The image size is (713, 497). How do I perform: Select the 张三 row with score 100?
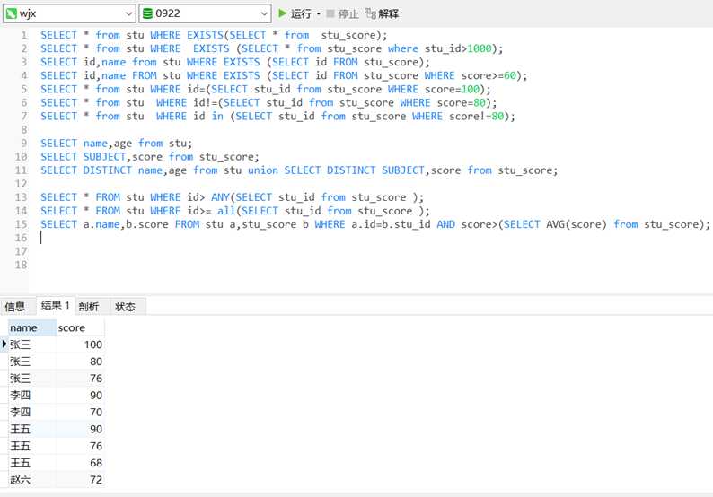[57, 344]
